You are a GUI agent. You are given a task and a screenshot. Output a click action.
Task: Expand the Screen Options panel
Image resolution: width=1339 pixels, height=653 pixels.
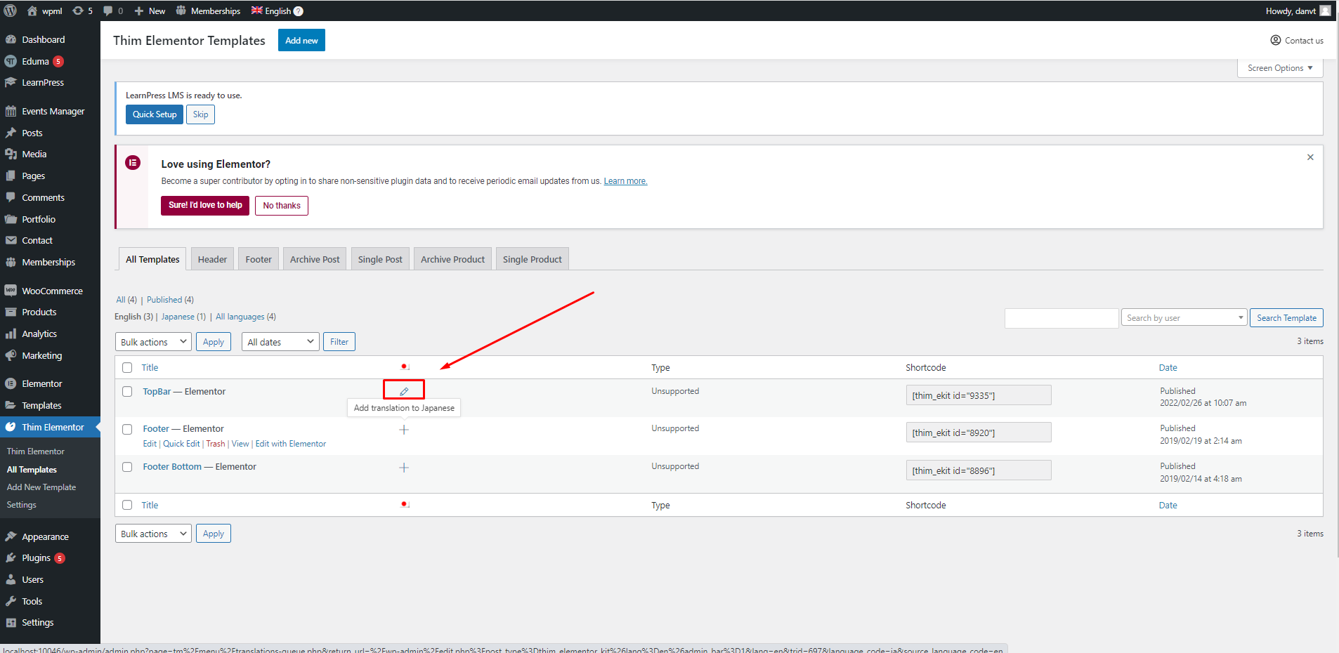coord(1280,68)
